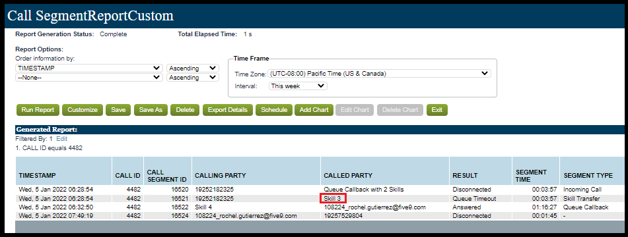Click the Run Report button
The image size is (628, 237).
point(38,110)
